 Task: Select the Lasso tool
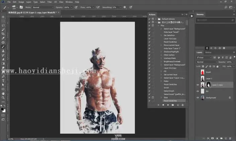(x=3, y=25)
